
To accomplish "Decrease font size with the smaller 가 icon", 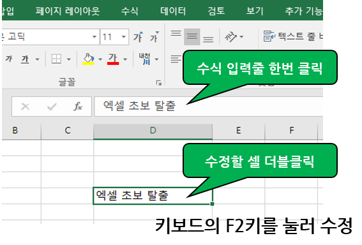I will pyautogui.click(x=155, y=37).
